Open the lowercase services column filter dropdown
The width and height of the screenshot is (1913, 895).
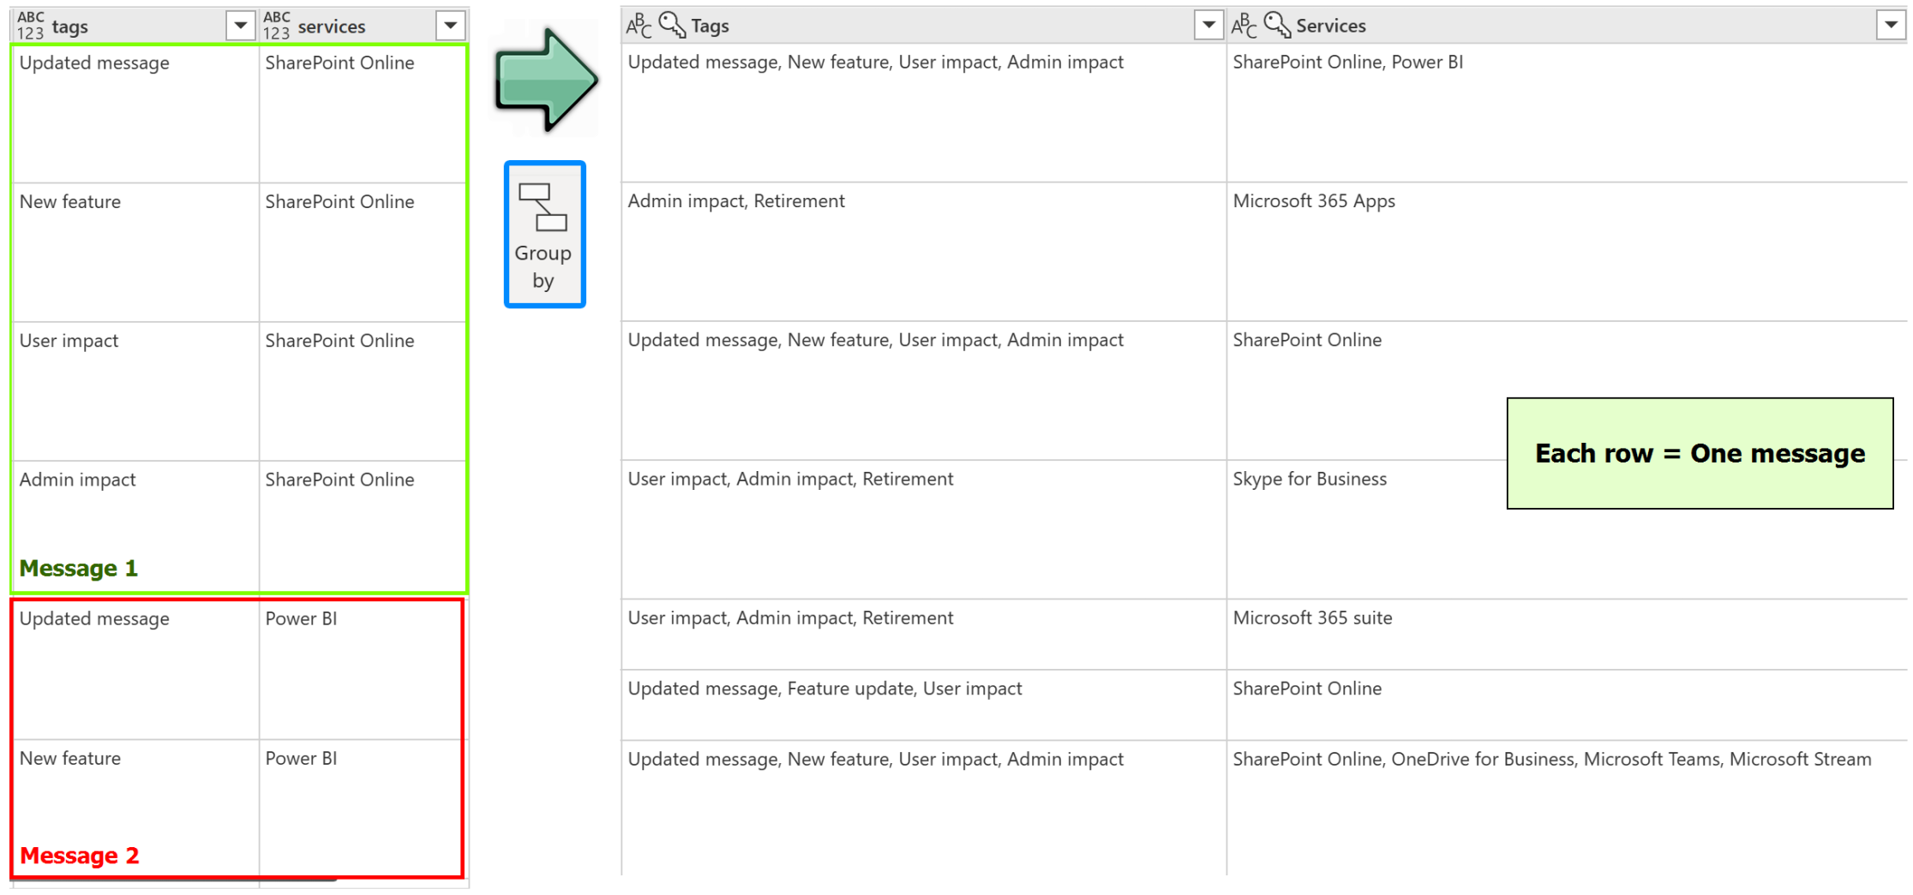point(450,26)
